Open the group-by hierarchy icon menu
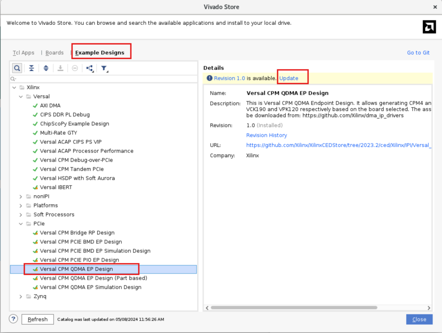 pos(90,68)
